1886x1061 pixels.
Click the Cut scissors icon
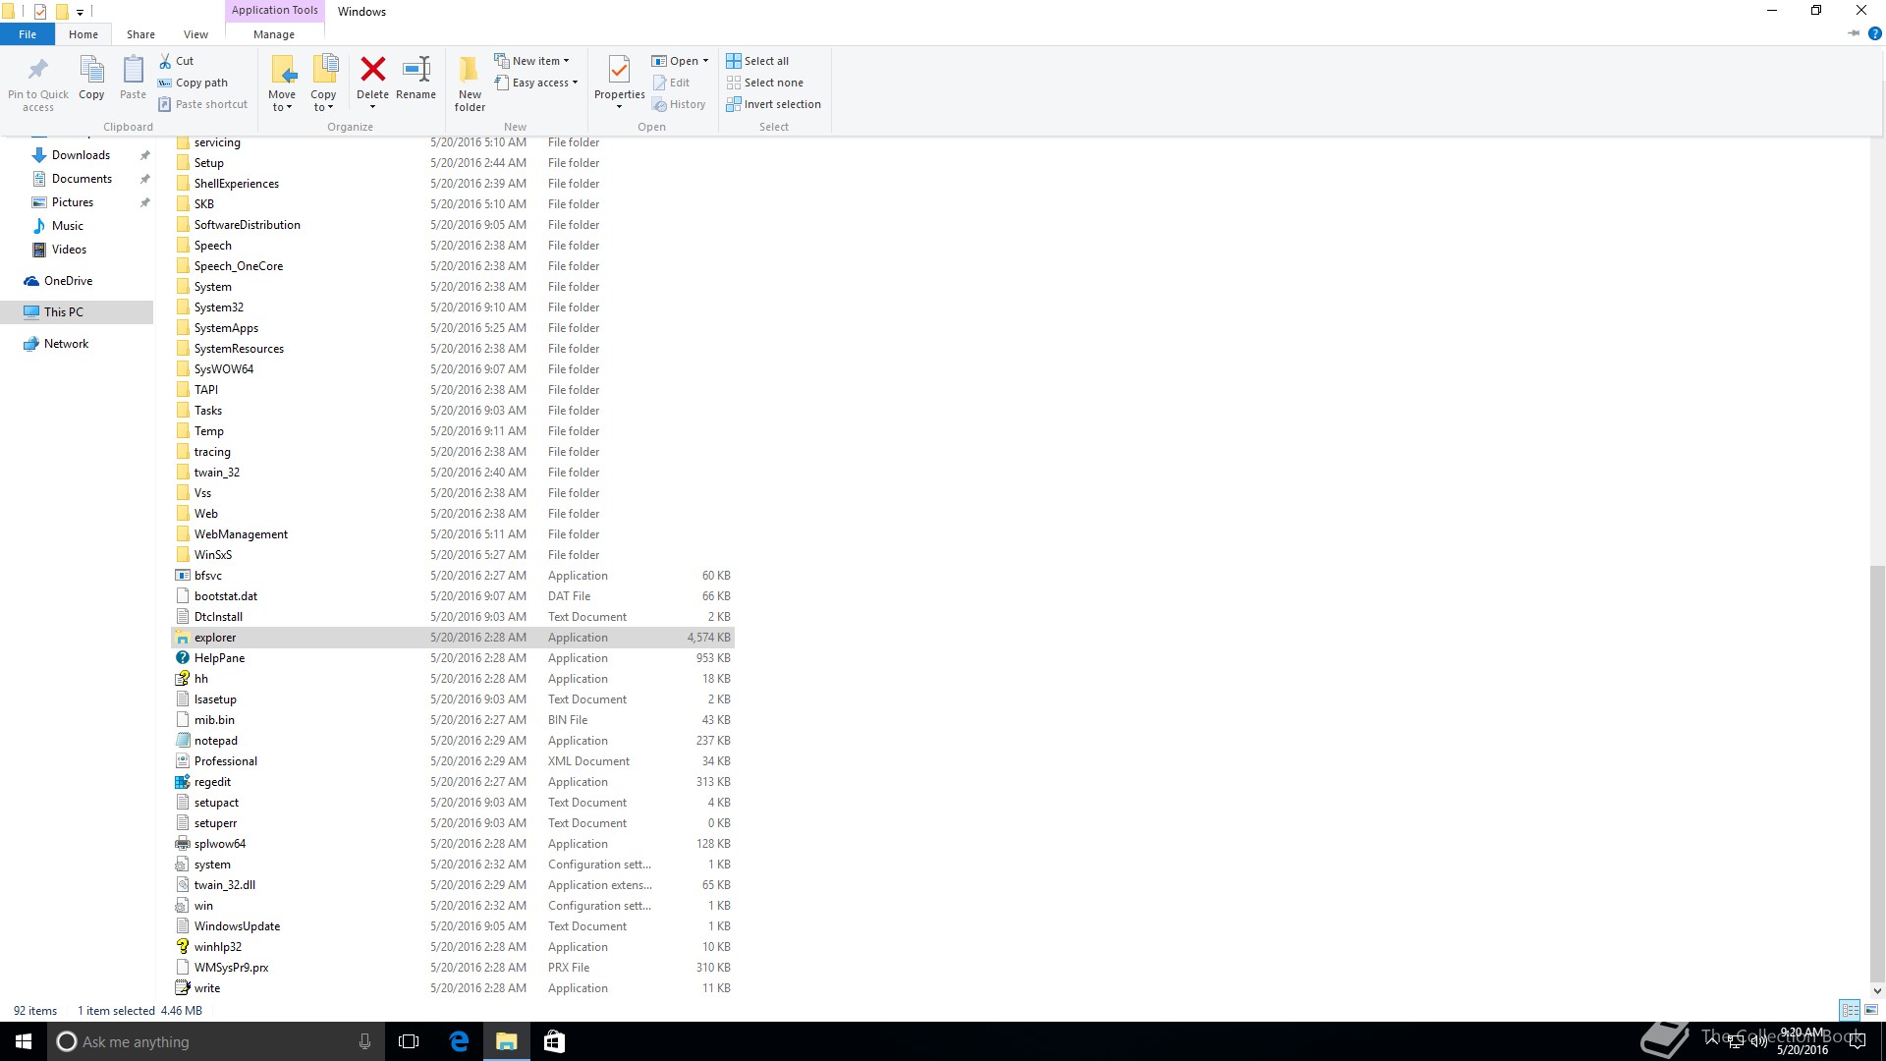click(166, 61)
